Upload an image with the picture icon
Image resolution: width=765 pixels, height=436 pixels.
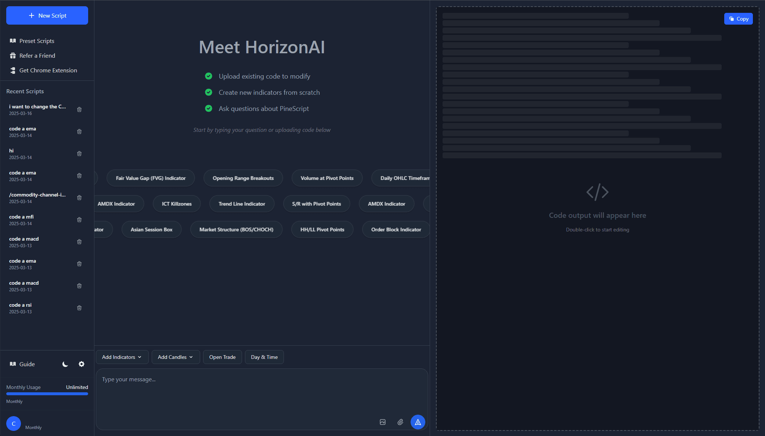(383, 422)
